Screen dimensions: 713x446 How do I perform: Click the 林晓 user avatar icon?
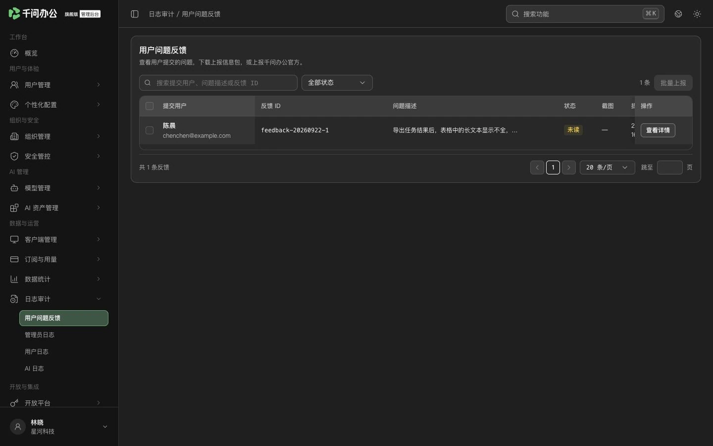coord(18,427)
